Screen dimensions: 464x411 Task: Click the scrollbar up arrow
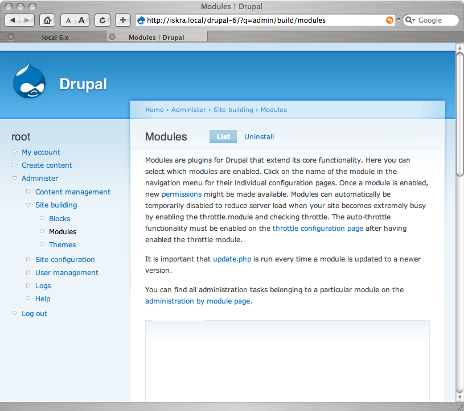[x=459, y=48]
